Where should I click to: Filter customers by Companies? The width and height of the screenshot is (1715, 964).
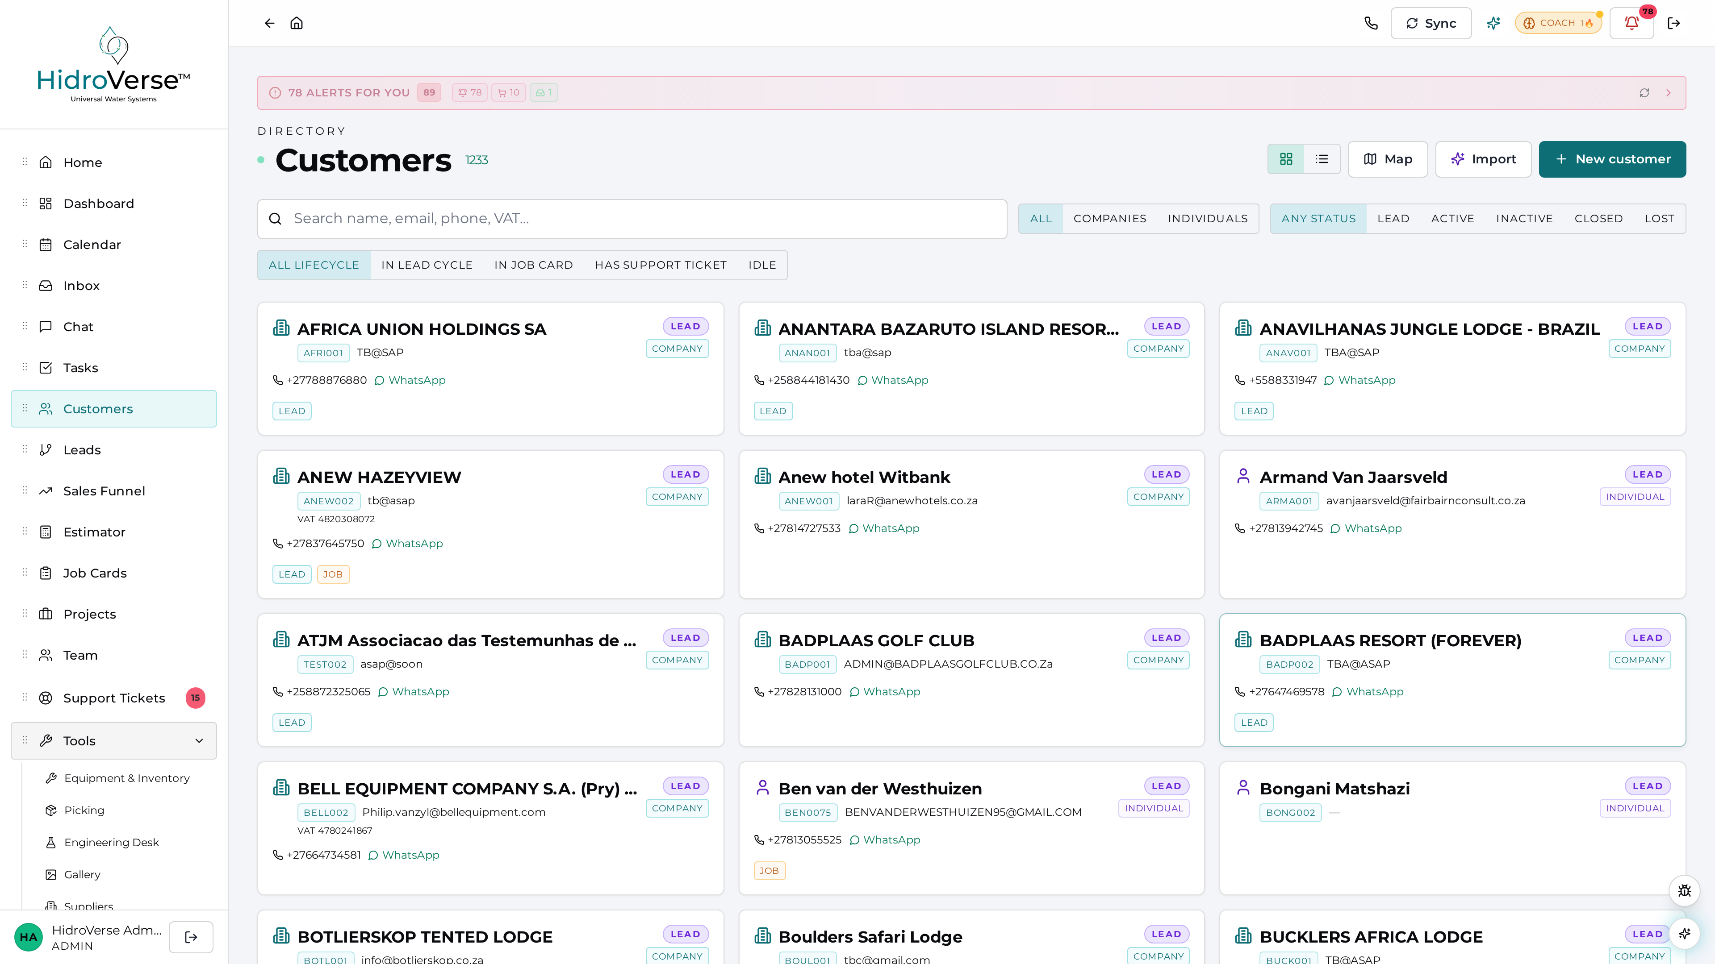(1110, 219)
